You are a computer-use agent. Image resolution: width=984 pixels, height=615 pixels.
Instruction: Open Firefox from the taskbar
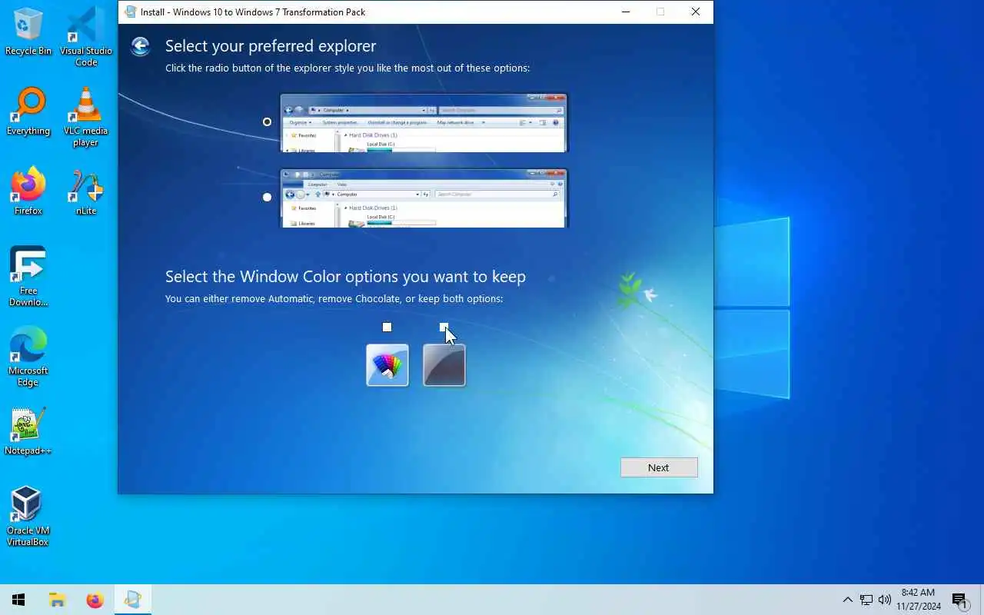pos(95,600)
